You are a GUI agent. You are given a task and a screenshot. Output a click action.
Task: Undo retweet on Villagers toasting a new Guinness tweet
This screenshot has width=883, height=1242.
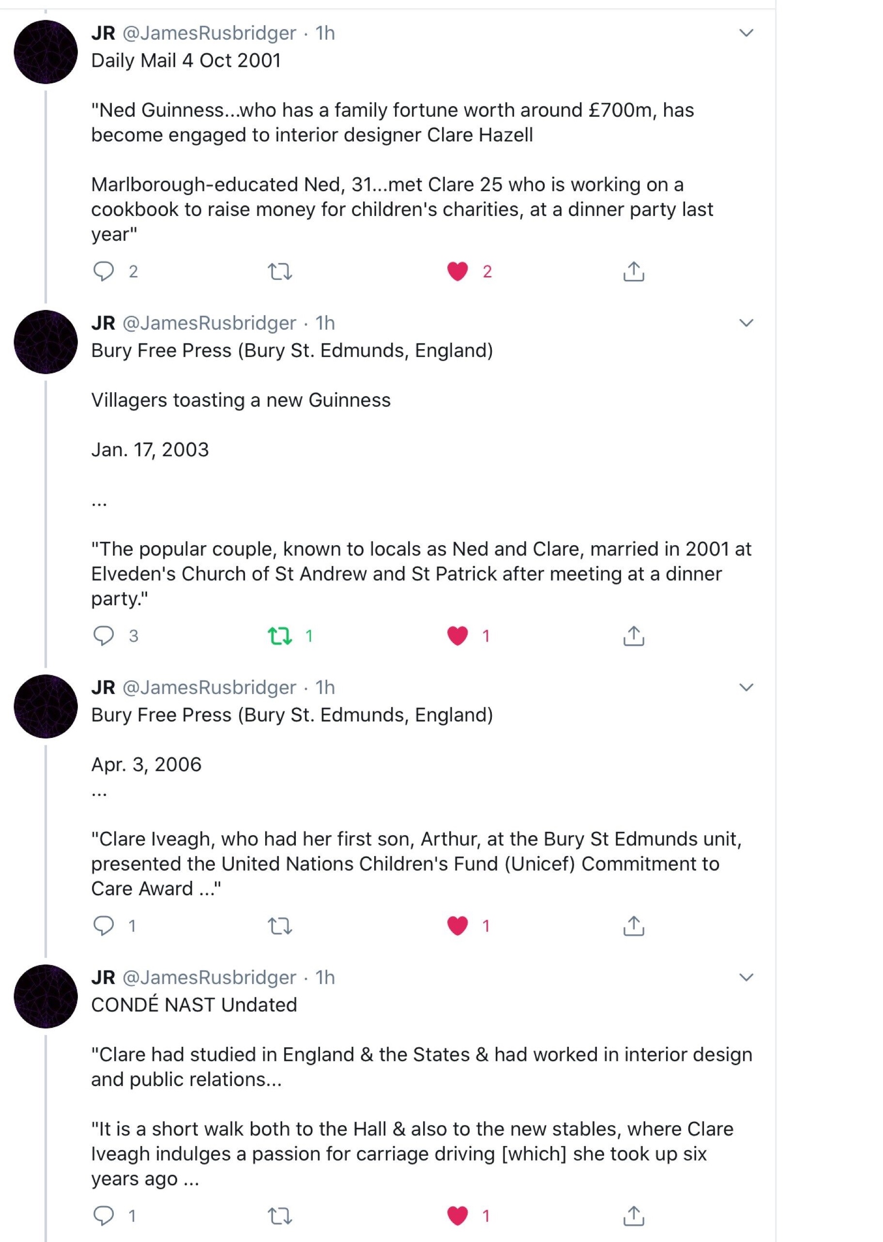click(280, 635)
